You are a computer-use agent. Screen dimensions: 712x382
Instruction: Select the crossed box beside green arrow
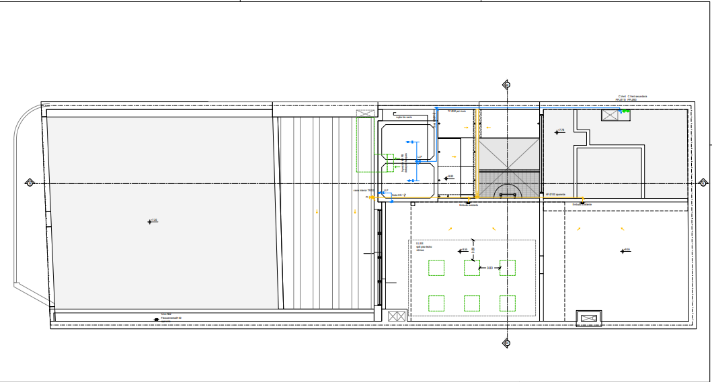click(x=610, y=115)
